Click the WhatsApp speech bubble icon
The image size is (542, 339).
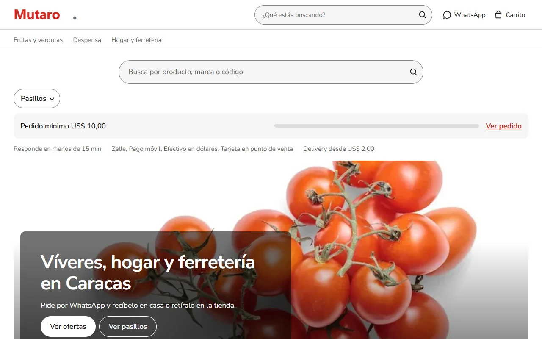pyautogui.click(x=447, y=15)
